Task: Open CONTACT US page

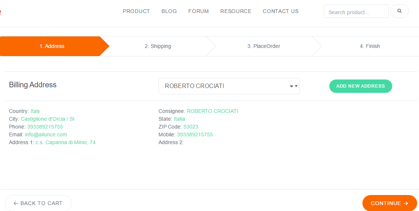Action: pyautogui.click(x=281, y=11)
